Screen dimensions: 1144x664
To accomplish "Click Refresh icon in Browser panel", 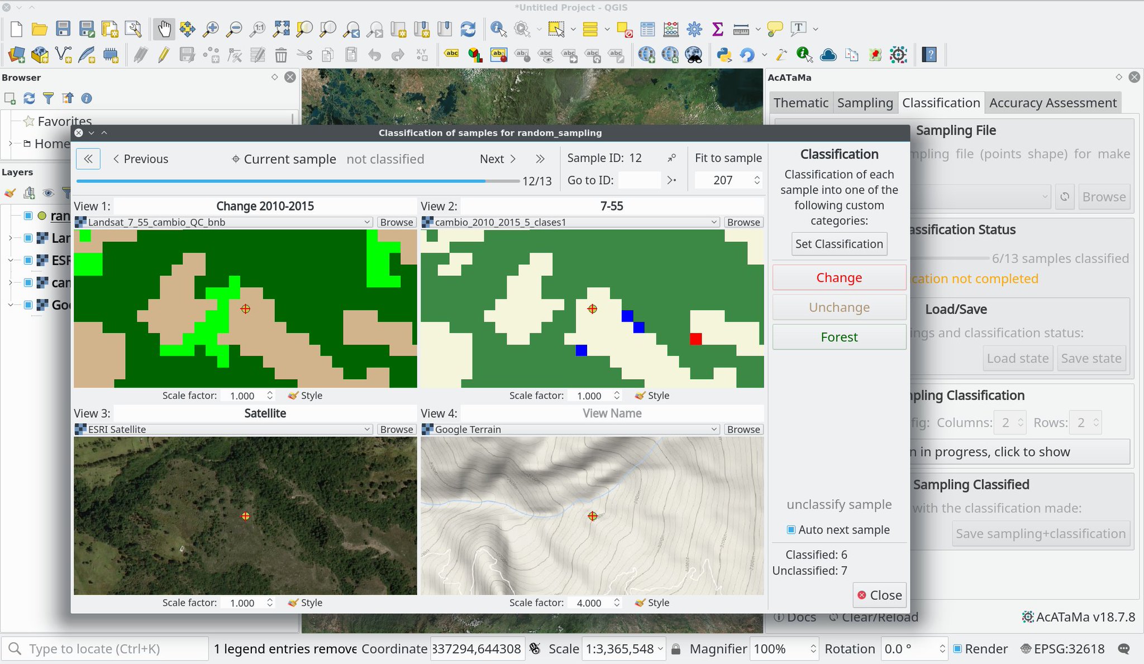I will (29, 98).
